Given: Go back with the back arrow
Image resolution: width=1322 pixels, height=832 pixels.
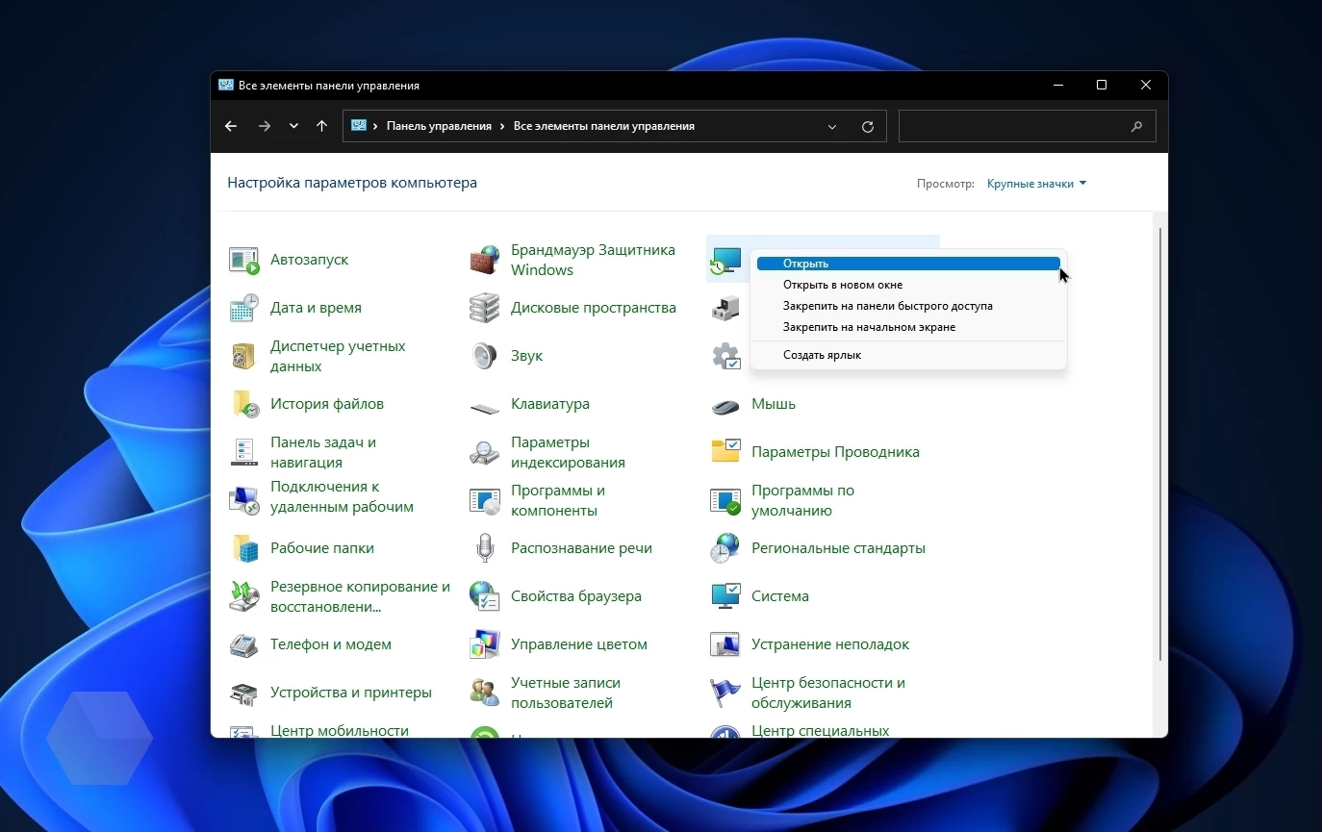Looking at the screenshot, I should [x=231, y=126].
